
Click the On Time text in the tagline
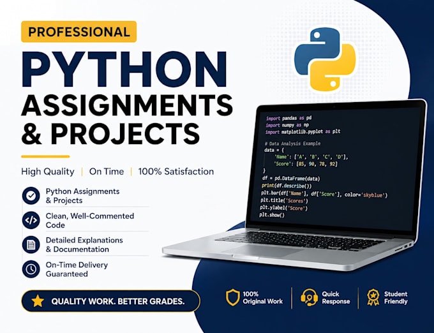107,172
